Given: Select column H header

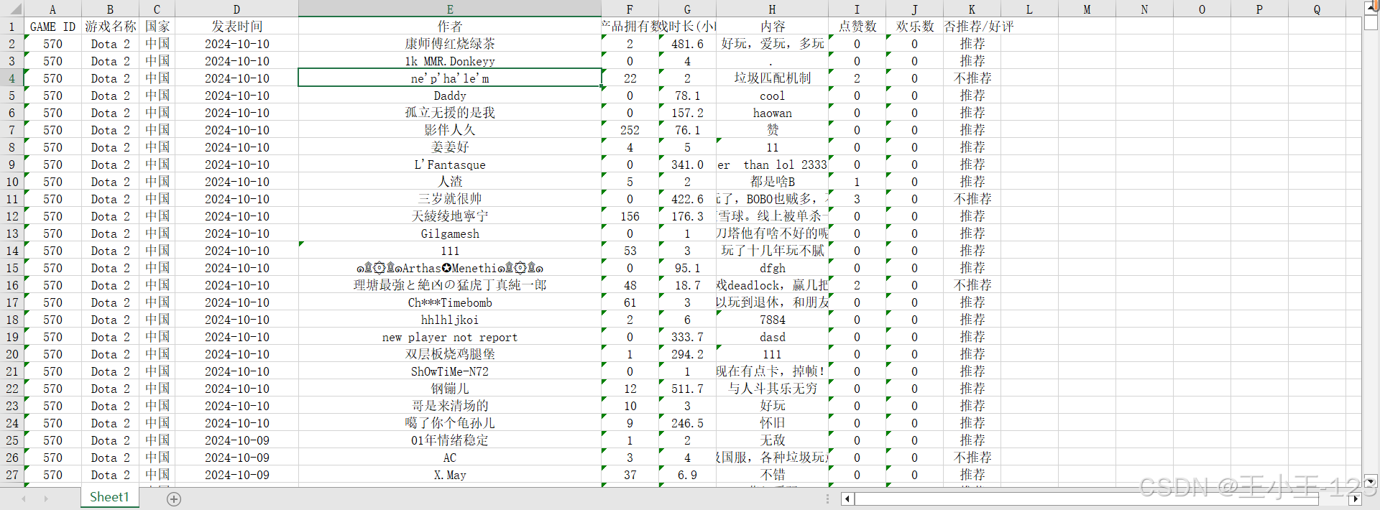Looking at the screenshot, I should pos(772,9).
